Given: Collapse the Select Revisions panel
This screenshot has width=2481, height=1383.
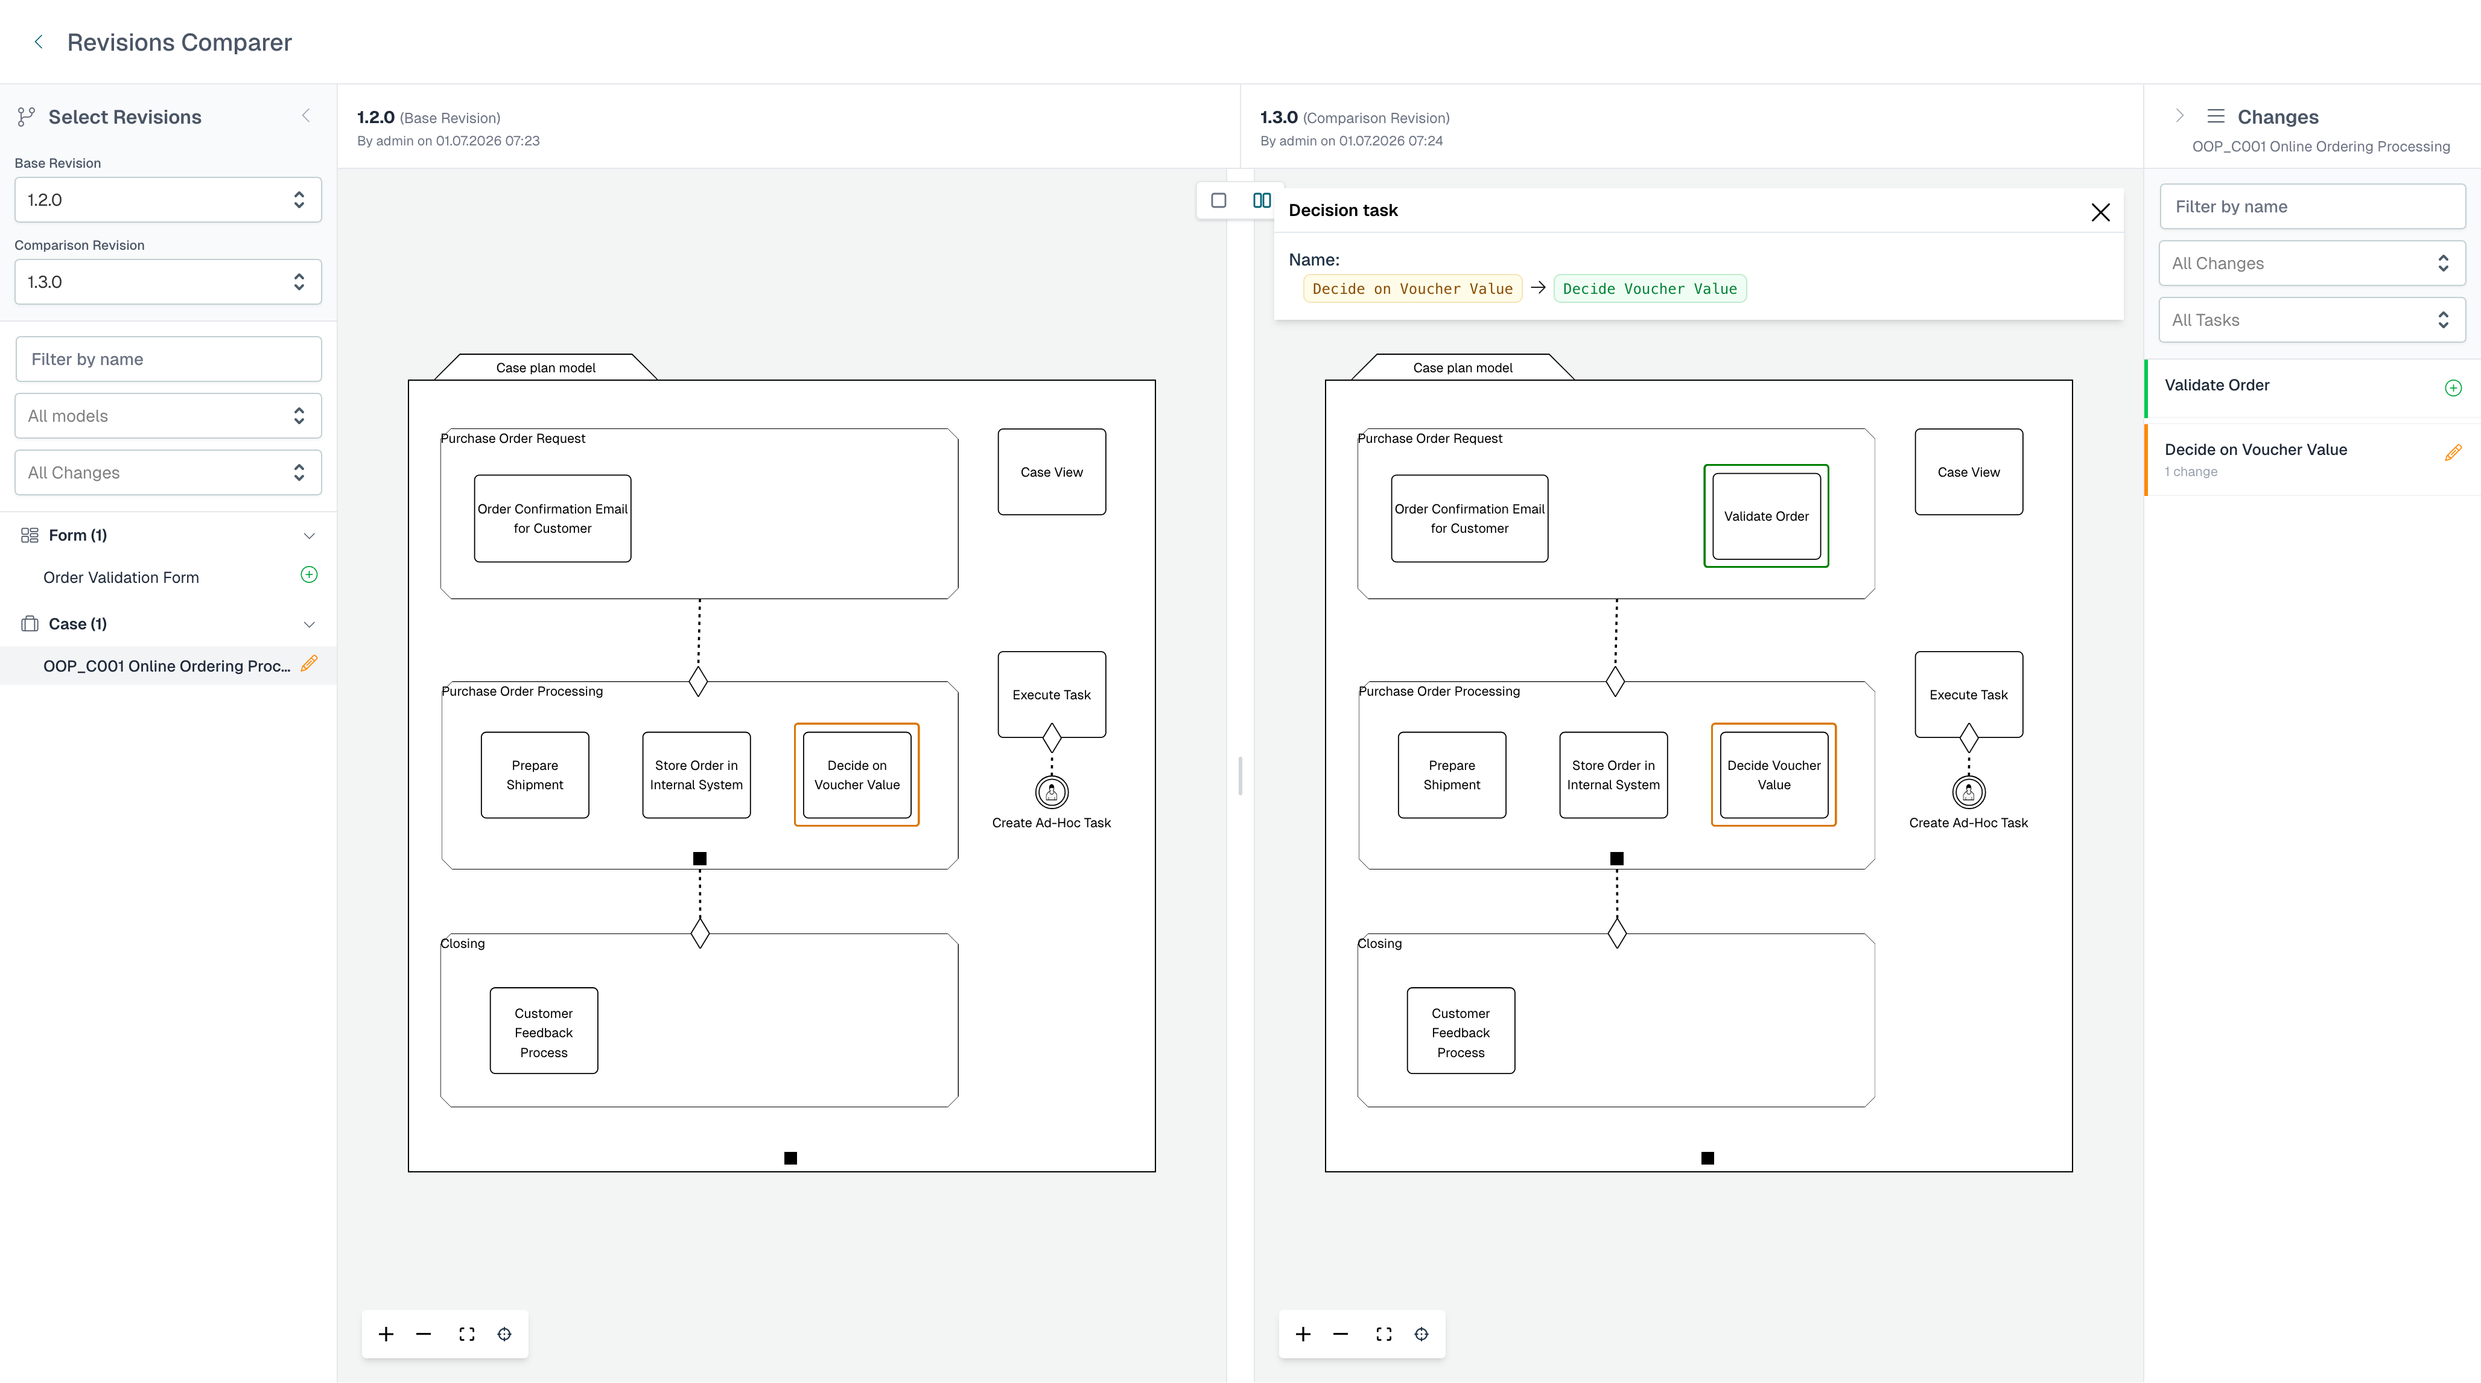Looking at the screenshot, I should click(307, 116).
